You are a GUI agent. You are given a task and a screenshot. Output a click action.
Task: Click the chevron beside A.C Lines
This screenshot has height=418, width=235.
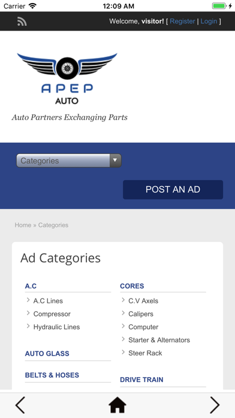pos(28,300)
